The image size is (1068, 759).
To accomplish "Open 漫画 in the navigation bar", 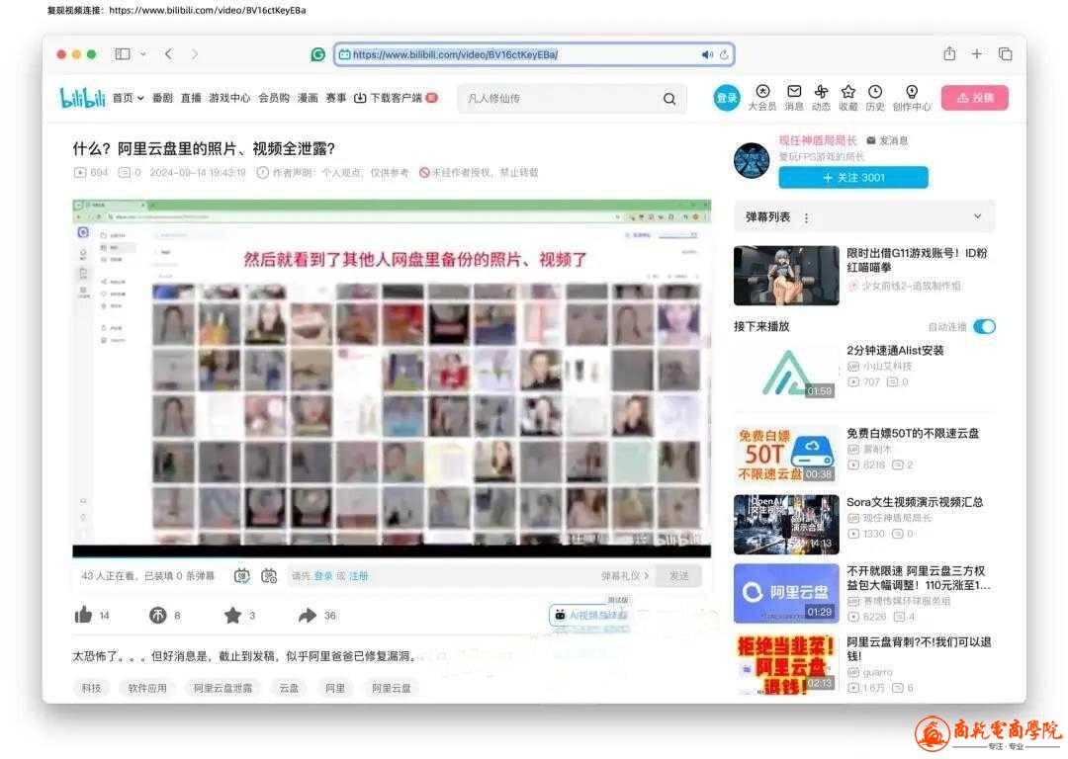I will click(308, 98).
